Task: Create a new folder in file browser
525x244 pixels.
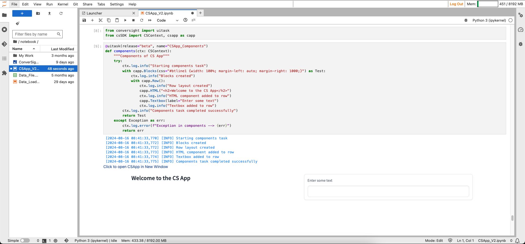Action: click(38, 13)
